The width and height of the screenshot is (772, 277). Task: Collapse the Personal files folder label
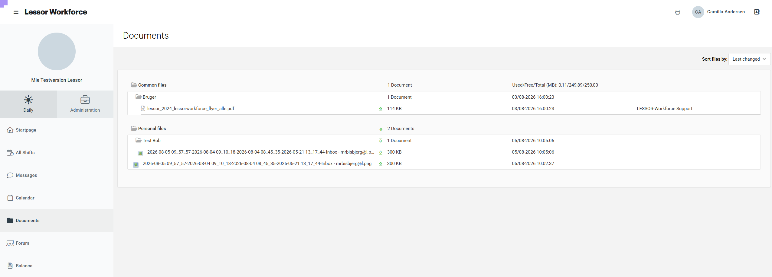tap(152, 129)
